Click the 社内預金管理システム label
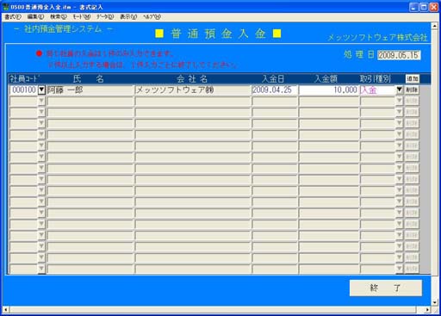This screenshot has width=441, height=316. tap(63, 29)
